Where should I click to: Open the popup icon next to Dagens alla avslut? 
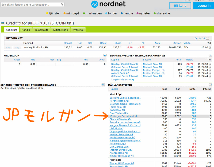click(133, 80)
